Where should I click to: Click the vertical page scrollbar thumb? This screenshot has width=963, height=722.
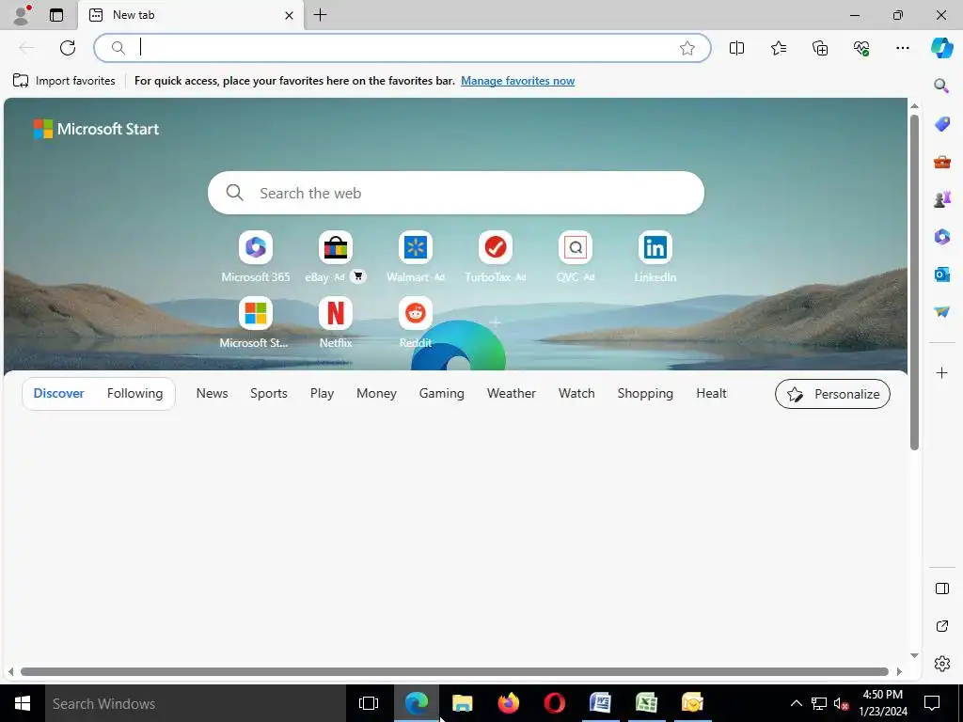914,282
